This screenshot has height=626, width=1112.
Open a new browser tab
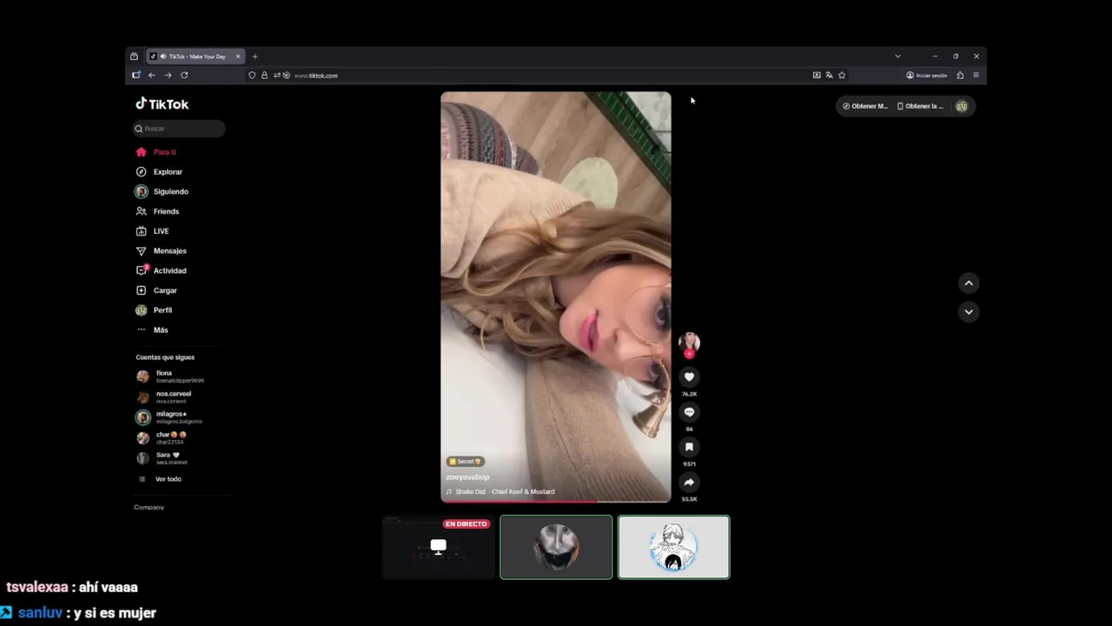tap(255, 57)
